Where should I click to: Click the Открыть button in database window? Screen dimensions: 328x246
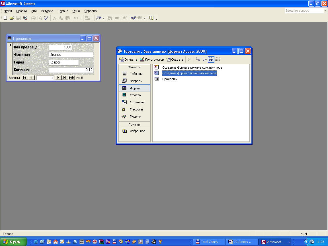[x=128, y=60]
